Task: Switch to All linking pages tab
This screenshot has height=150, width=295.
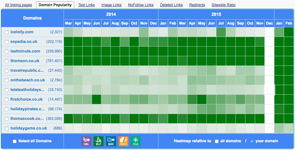Action: point(18,5)
